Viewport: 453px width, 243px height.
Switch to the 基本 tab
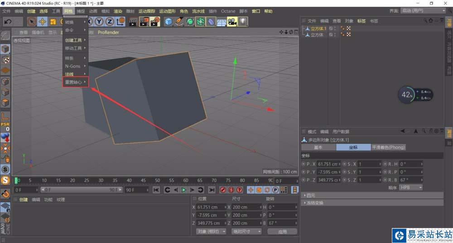click(318, 147)
